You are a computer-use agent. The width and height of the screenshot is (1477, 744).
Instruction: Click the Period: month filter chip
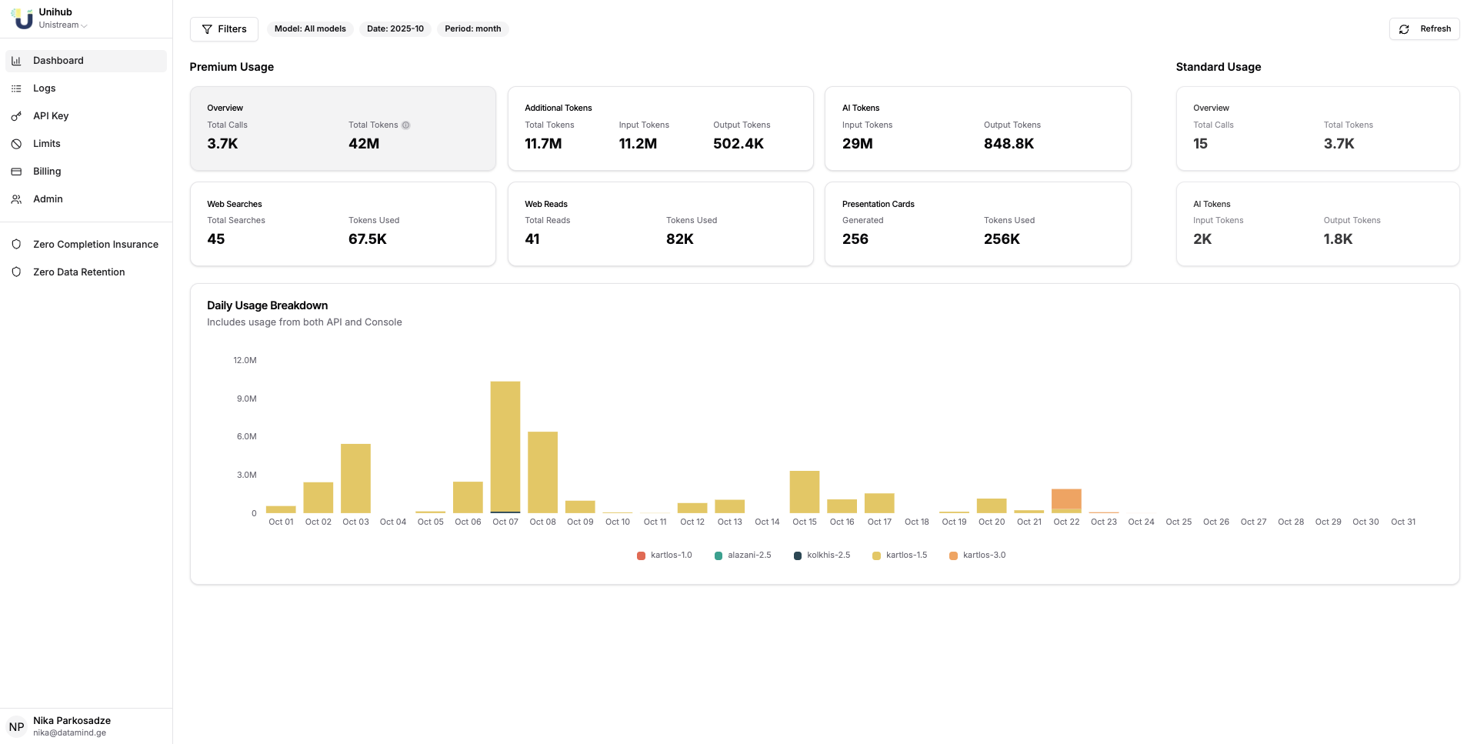coord(472,29)
